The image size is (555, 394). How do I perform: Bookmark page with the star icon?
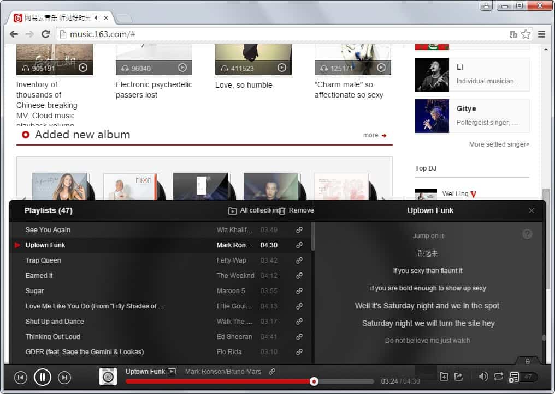526,34
